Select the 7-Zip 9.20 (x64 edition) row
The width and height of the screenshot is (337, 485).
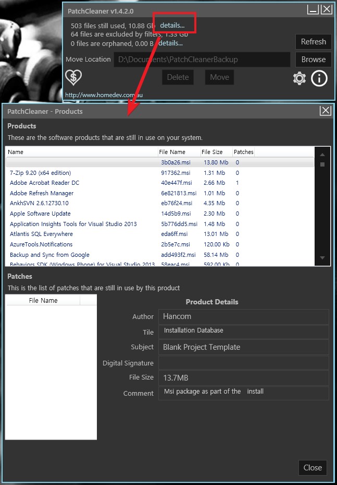[160, 173]
